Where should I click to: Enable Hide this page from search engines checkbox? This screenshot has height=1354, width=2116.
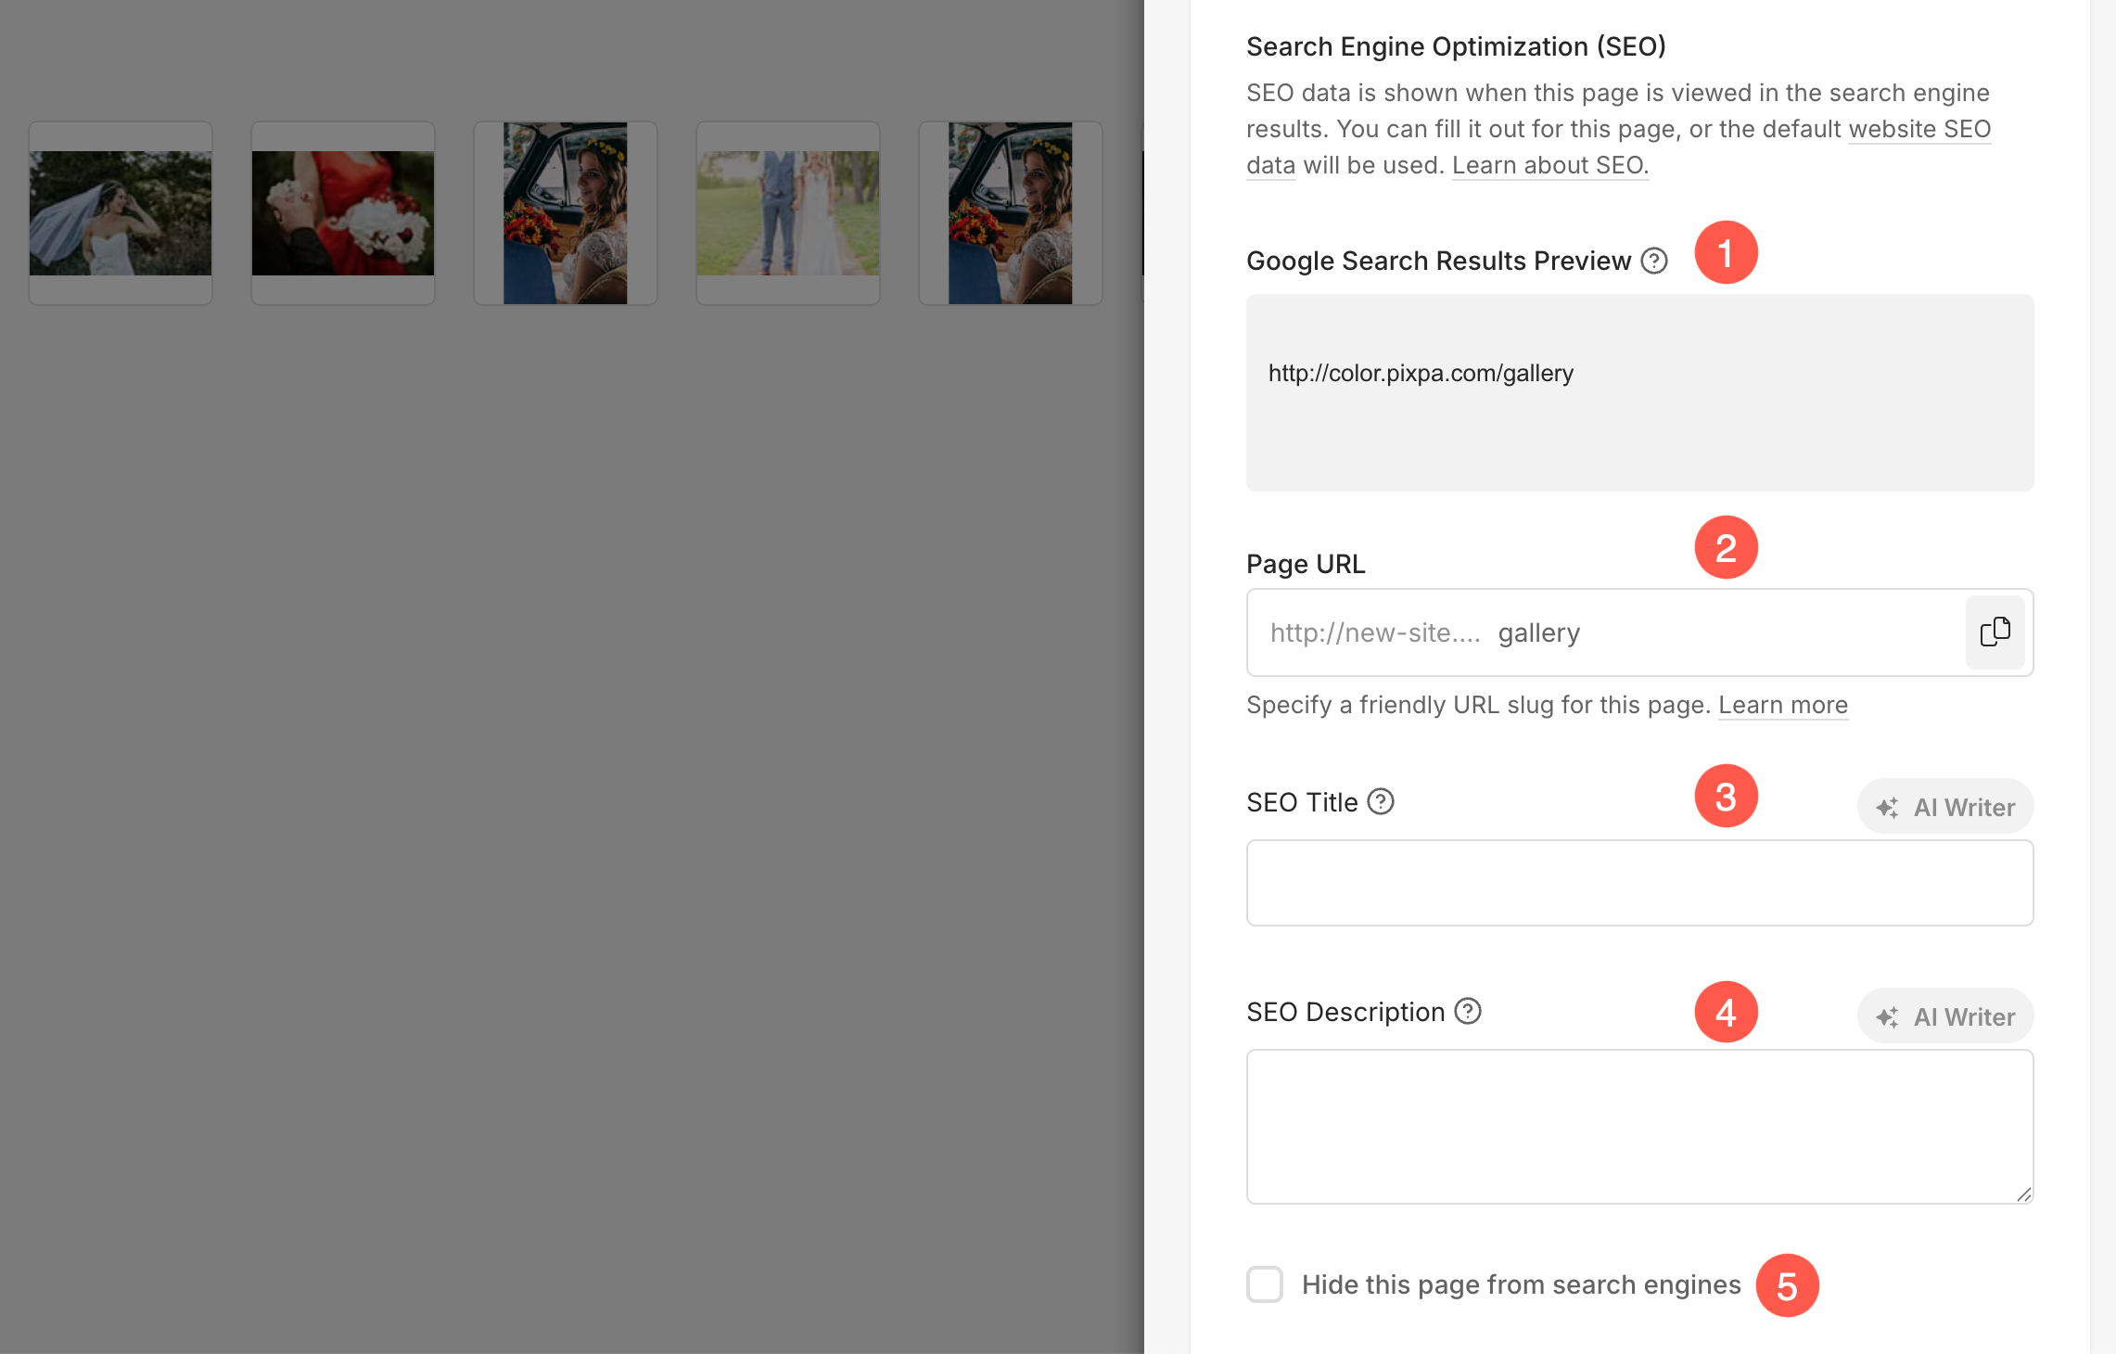coord(1265,1284)
